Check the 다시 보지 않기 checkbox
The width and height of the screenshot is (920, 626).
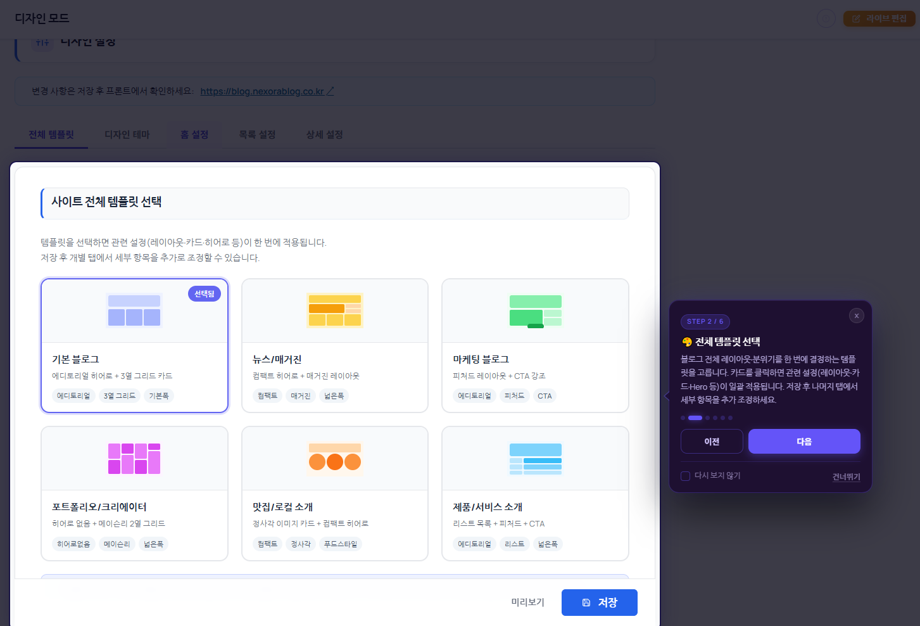[685, 476]
